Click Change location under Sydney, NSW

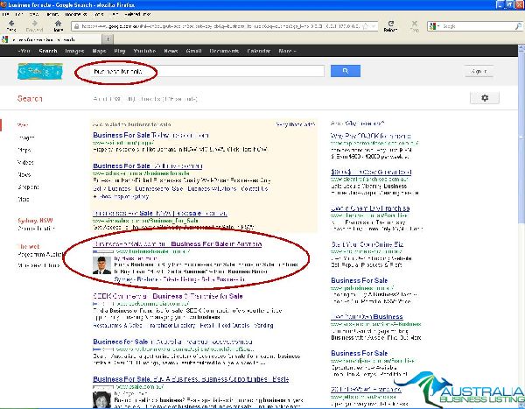click(x=36, y=229)
